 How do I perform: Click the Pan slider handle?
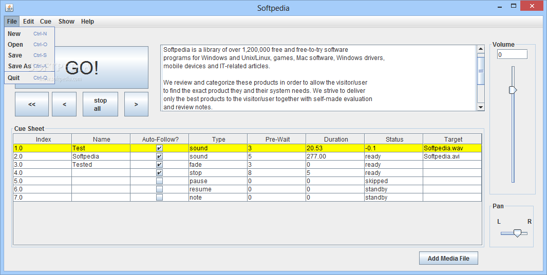pyautogui.click(x=517, y=233)
